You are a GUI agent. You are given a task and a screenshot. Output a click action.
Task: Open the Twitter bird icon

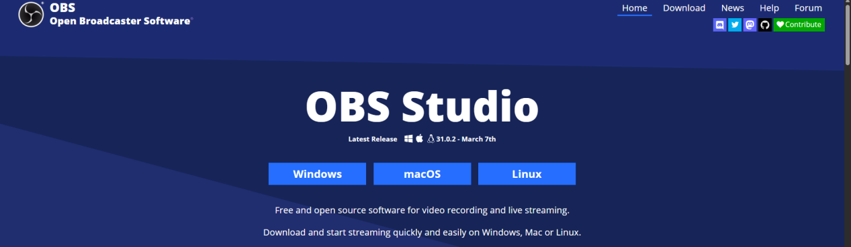pyautogui.click(x=735, y=25)
